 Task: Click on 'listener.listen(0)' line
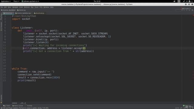(x=36, y=42)
